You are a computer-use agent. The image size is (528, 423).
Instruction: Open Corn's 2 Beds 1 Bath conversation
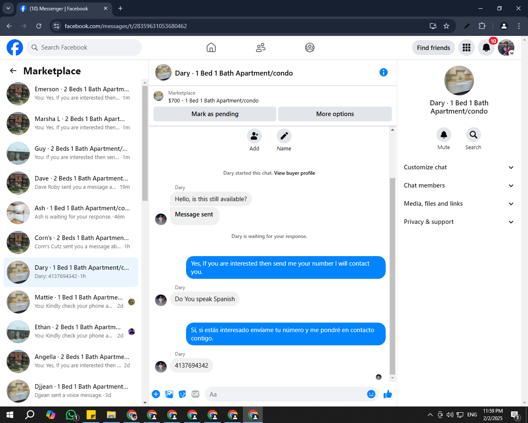71,242
